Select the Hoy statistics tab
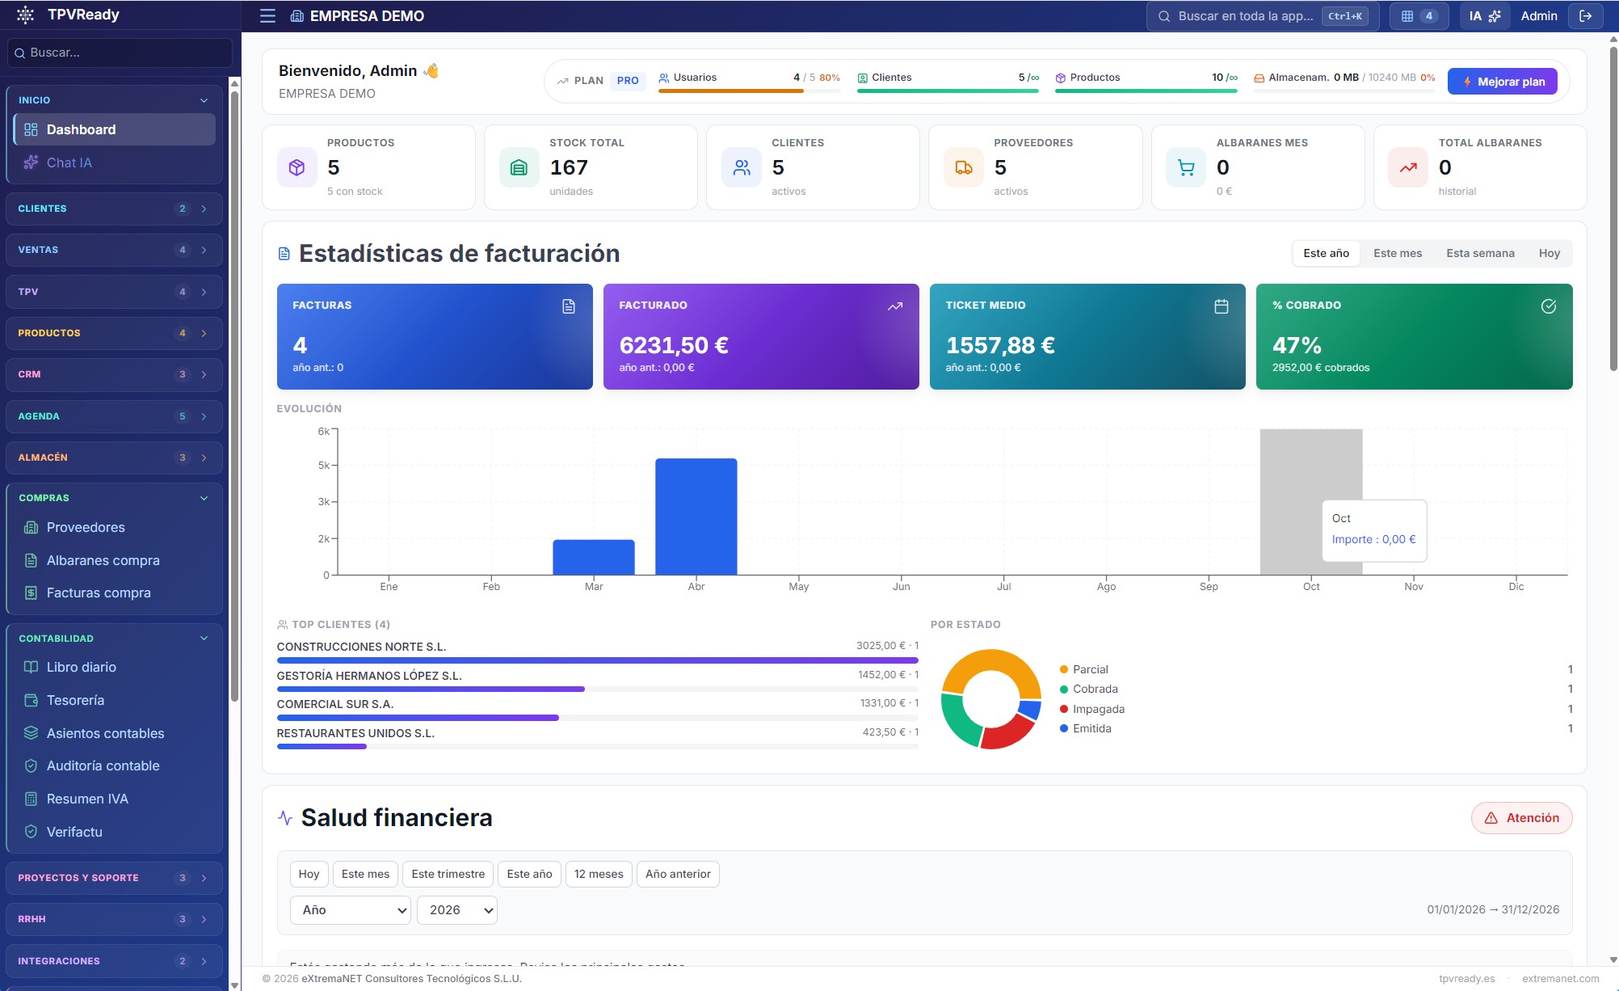 coord(1550,253)
